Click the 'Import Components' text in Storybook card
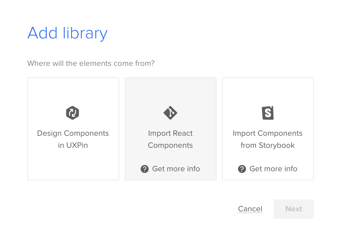Screen dimensions: 341x242 pyautogui.click(x=268, y=133)
